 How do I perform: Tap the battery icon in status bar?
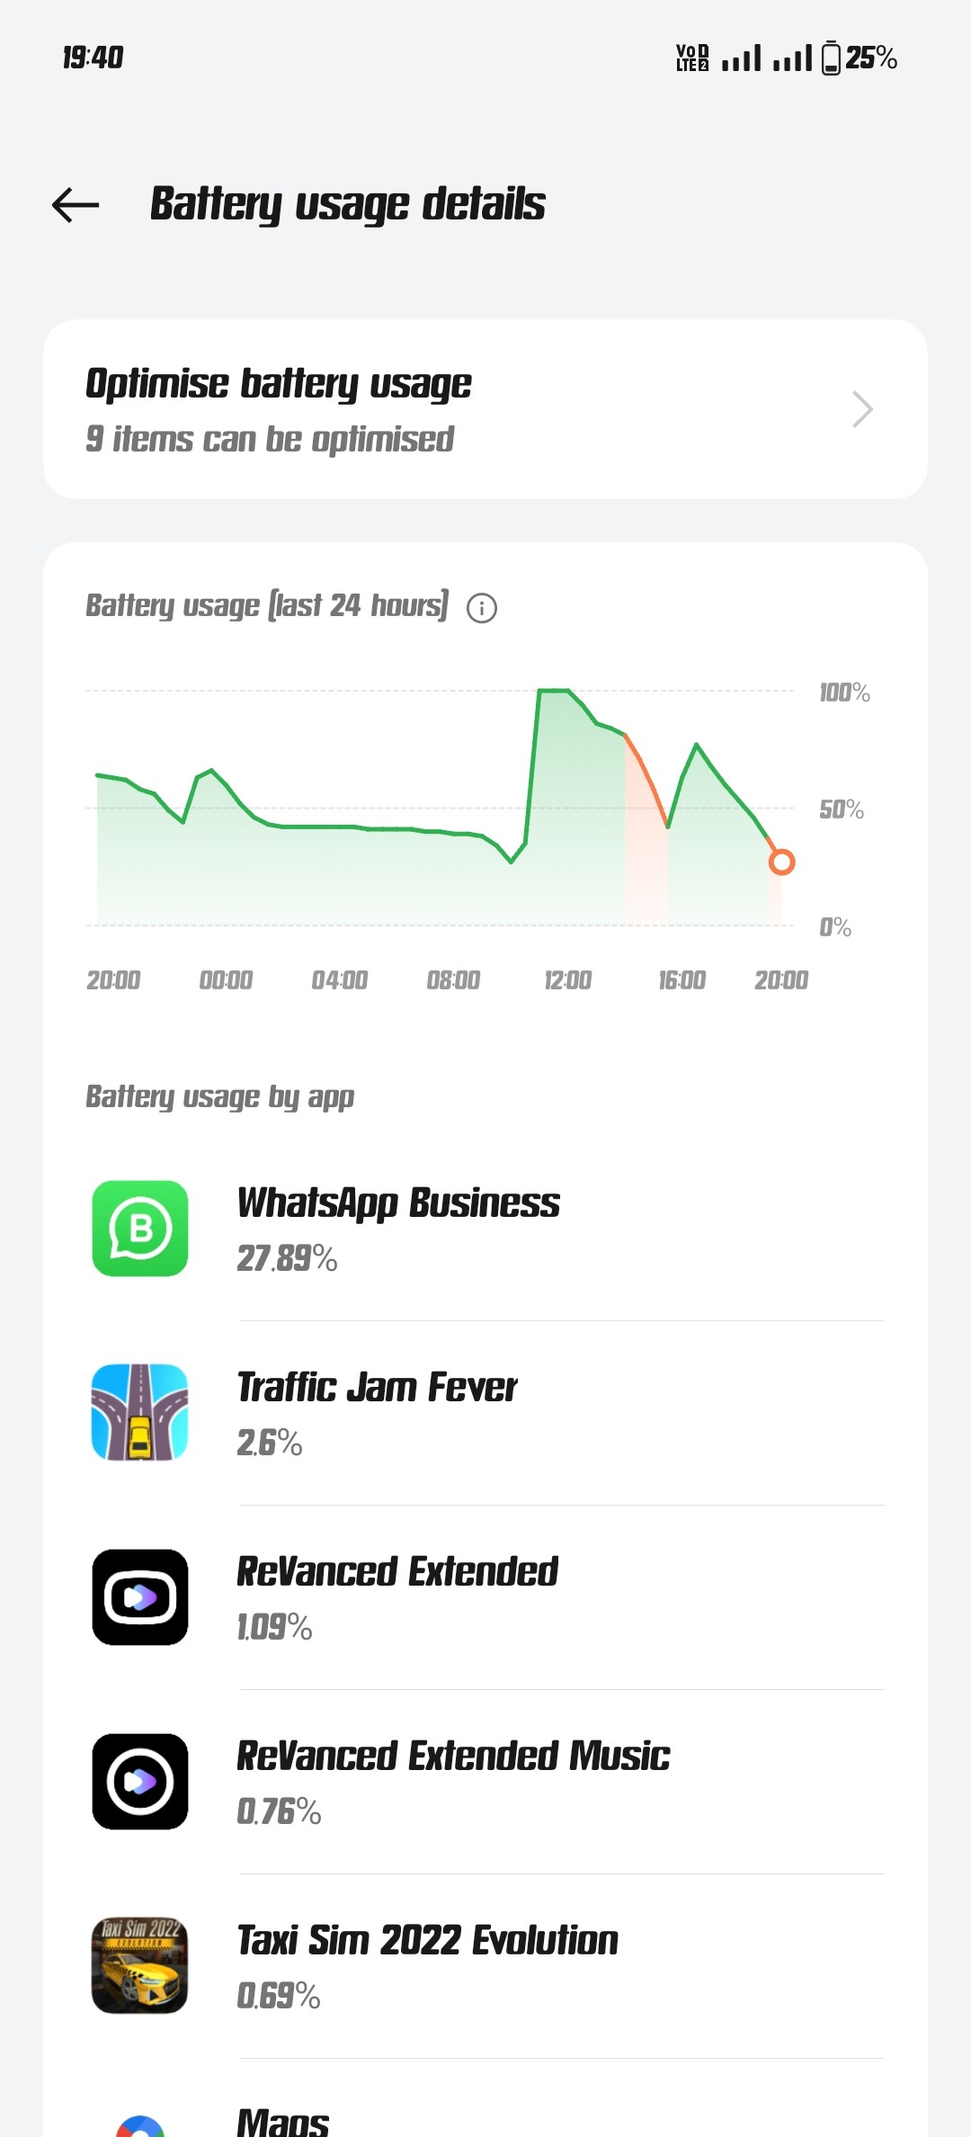coord(832,58)
